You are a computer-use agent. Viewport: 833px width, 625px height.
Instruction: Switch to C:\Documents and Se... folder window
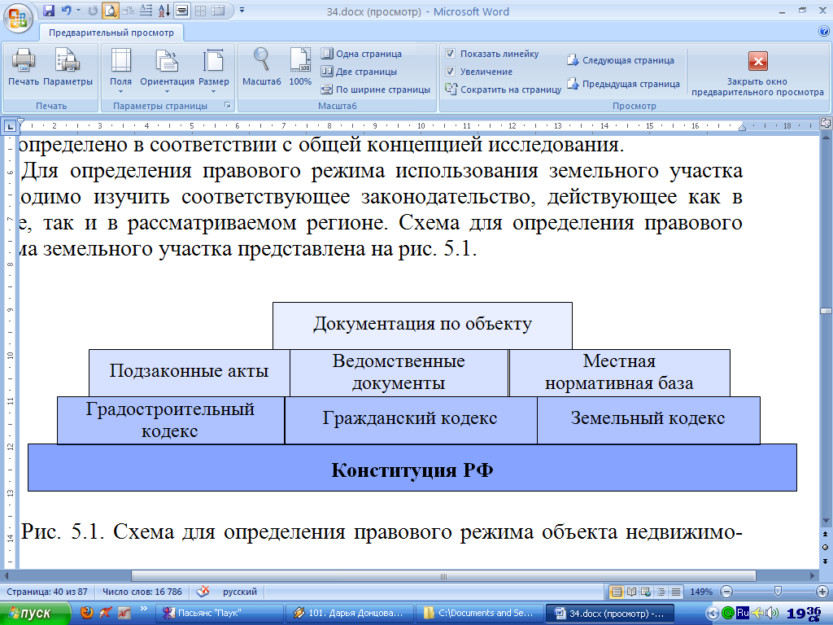(x=479, y=614)
